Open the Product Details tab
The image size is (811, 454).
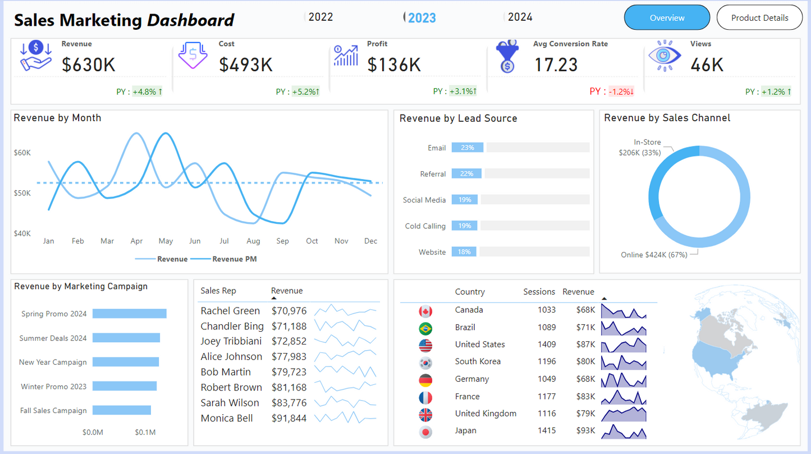point(759,18)
